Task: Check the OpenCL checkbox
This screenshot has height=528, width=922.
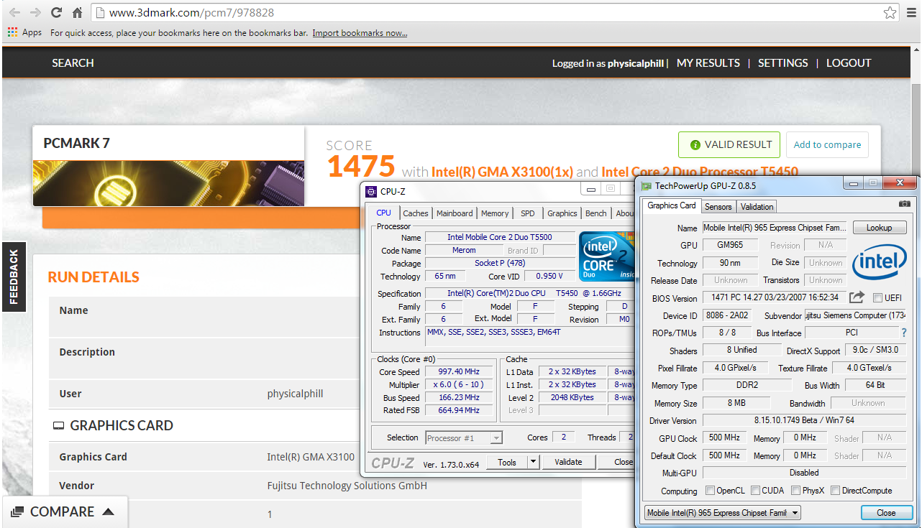Action: point(710,491)
